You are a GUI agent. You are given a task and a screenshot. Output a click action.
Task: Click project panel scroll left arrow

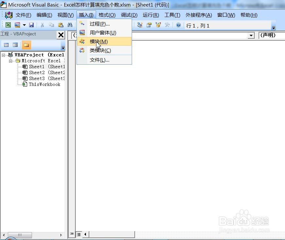pos(4,235)
